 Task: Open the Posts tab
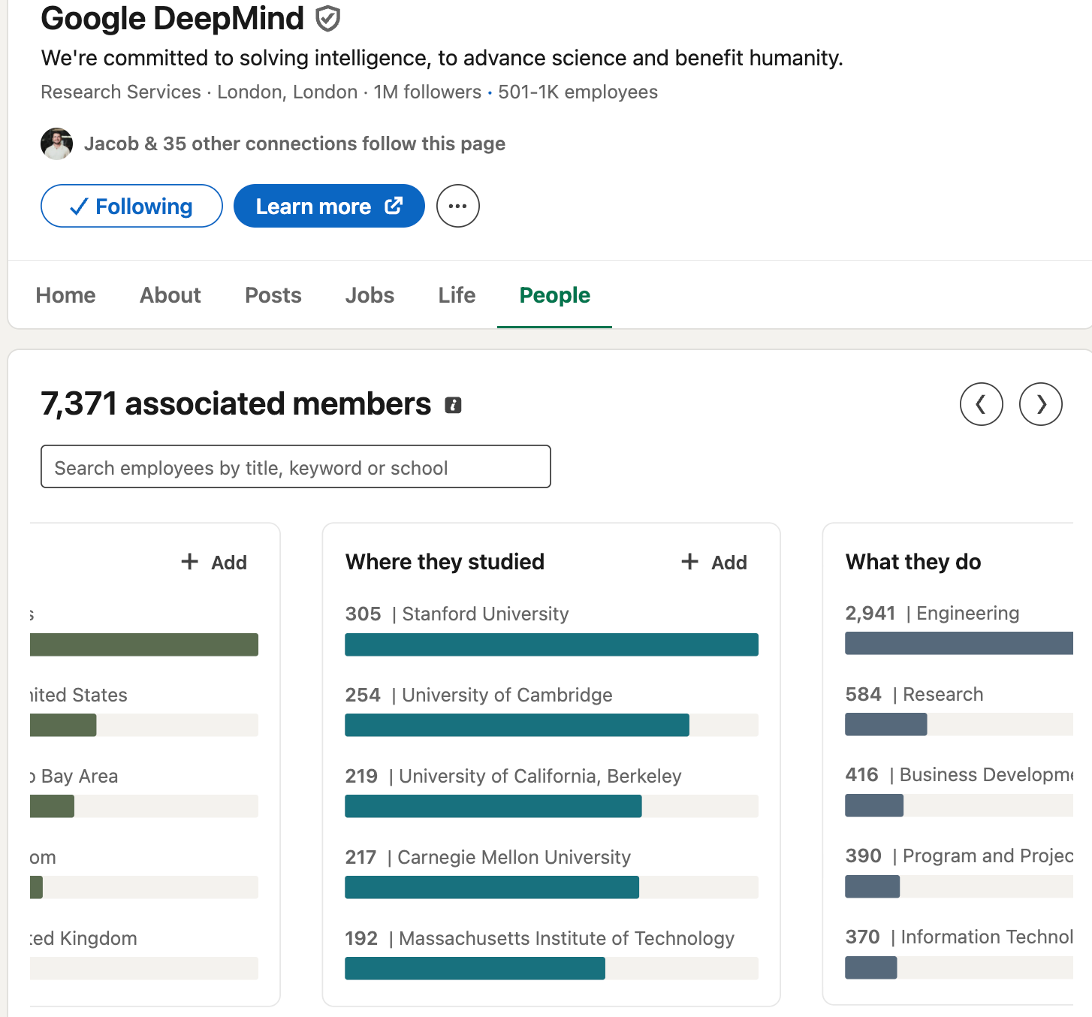(273, 295)
